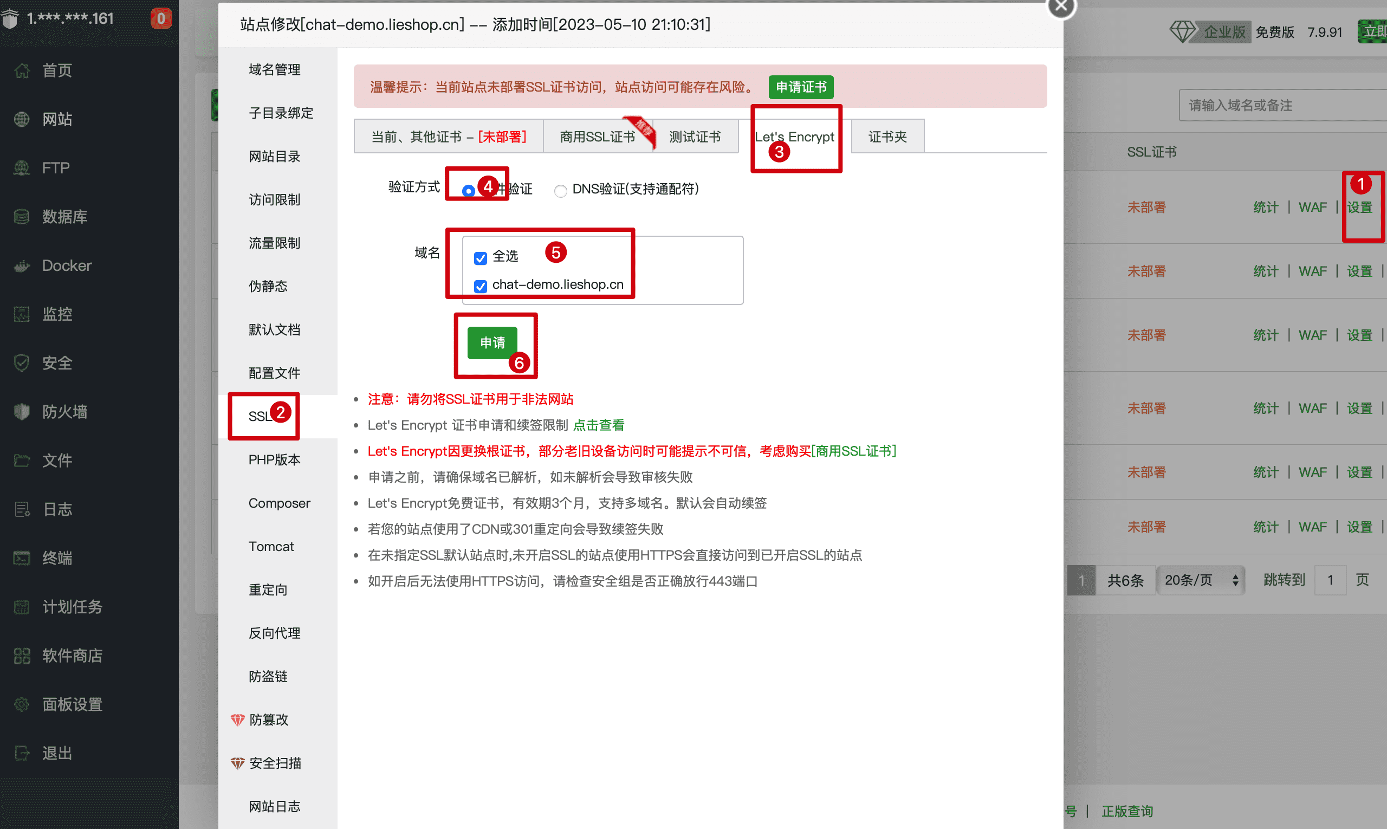Click the diamond icon beside 安全扫描

click(x=237, y=763)
